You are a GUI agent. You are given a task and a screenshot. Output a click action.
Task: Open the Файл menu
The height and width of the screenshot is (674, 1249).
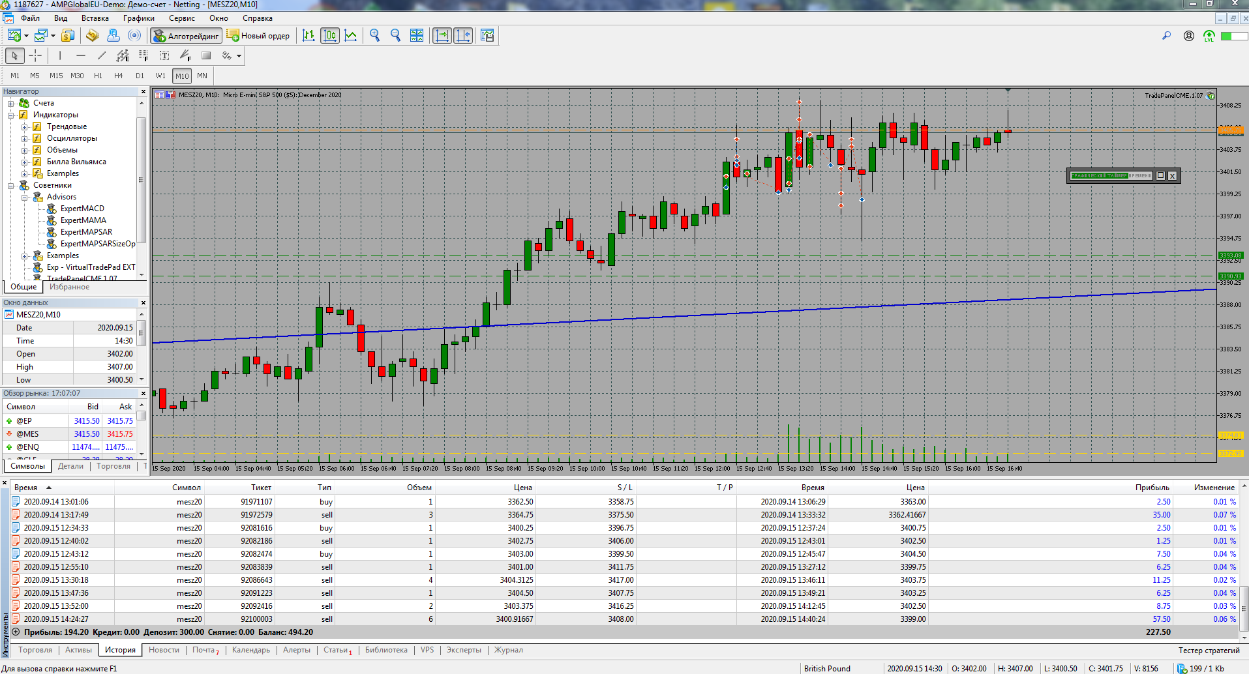click(x=30, y=18)
